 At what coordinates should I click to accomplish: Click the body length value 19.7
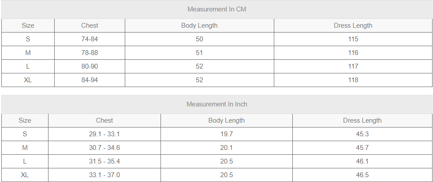(x=226, y=134)
